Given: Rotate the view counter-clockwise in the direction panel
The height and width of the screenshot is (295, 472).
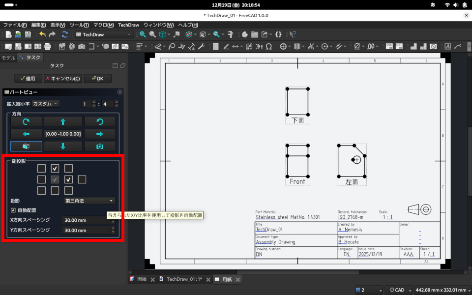Looking at the screenshot, I should click(x=100, y=121).
